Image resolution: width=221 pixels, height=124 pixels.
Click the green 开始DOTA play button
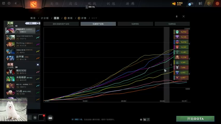[195, 119]
